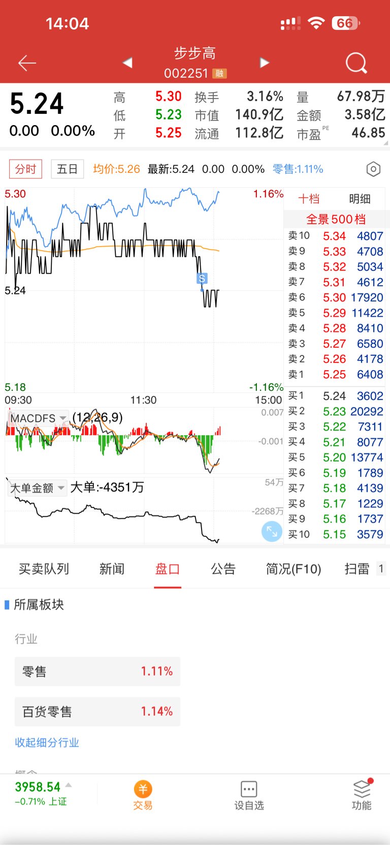
Task: Tap the S sell marker on chart
Action: point(202,279)
